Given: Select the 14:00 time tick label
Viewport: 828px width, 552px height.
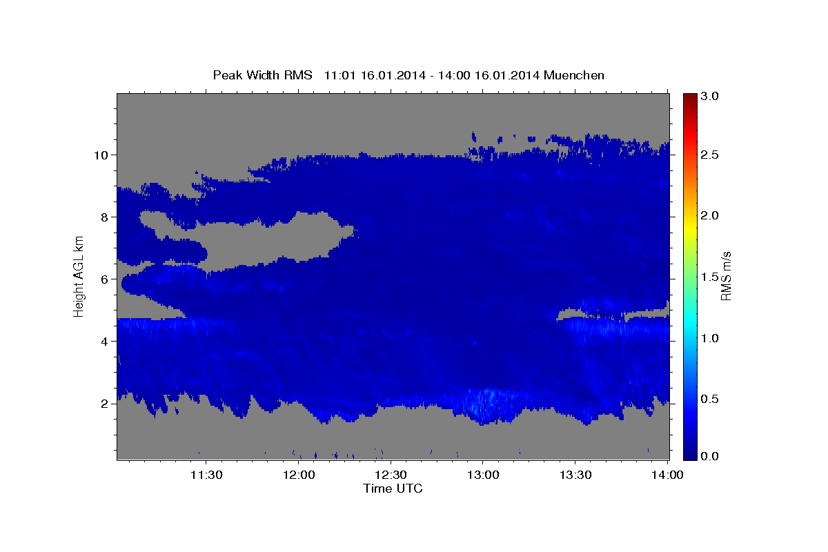Looking at the screenshot, I should (669, 475).
